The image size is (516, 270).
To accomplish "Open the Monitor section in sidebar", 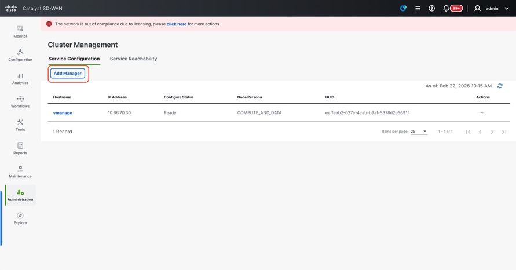I will [20, 31].
